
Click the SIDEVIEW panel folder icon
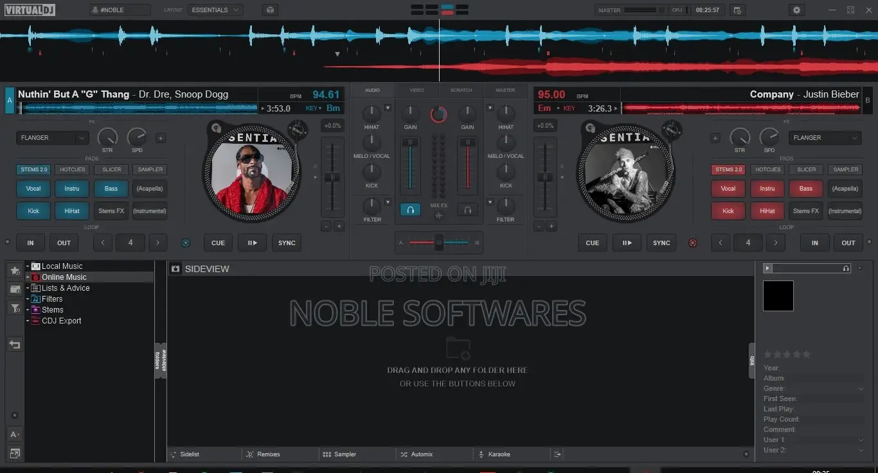(175, 269)
